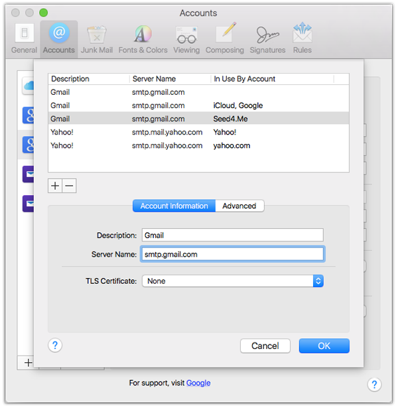Add account using sidebar plus button

(x=28, y=363)
